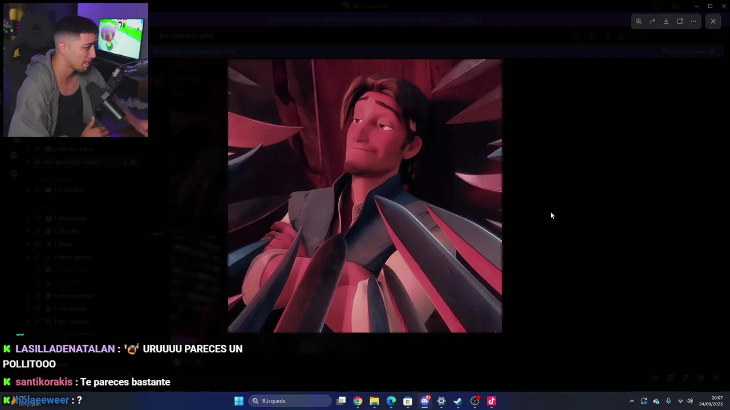Launch Microsoft Edge from the taskbar
The image size is (730, 410).
(391, 401)
